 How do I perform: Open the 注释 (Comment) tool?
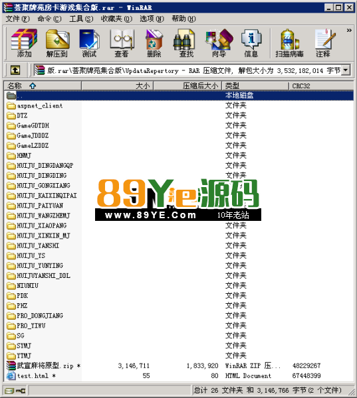[323, 43]
